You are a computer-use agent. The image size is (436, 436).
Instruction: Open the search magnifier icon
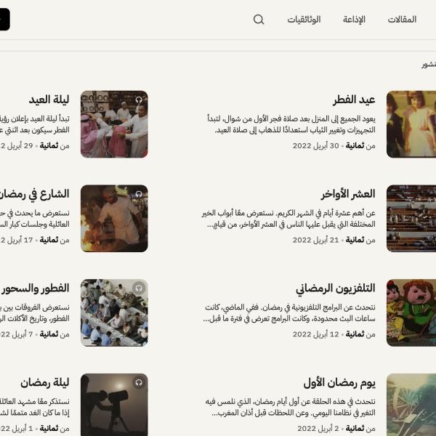[259, 20]
